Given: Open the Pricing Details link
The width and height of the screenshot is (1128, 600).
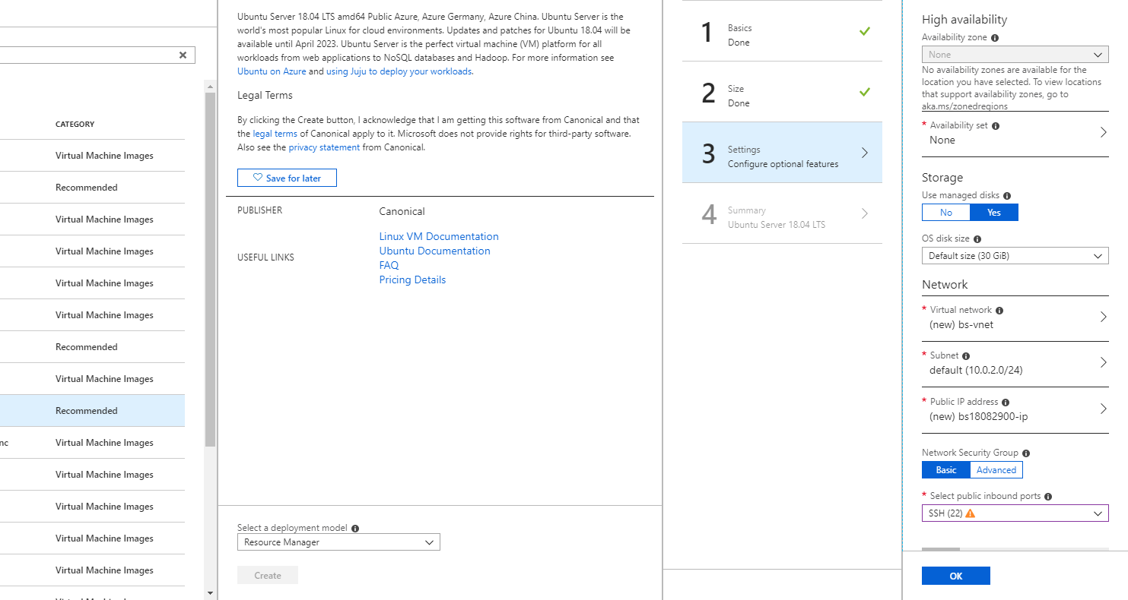Looking at the screenshot, I should pyautogui.click(x=412, y=280).
